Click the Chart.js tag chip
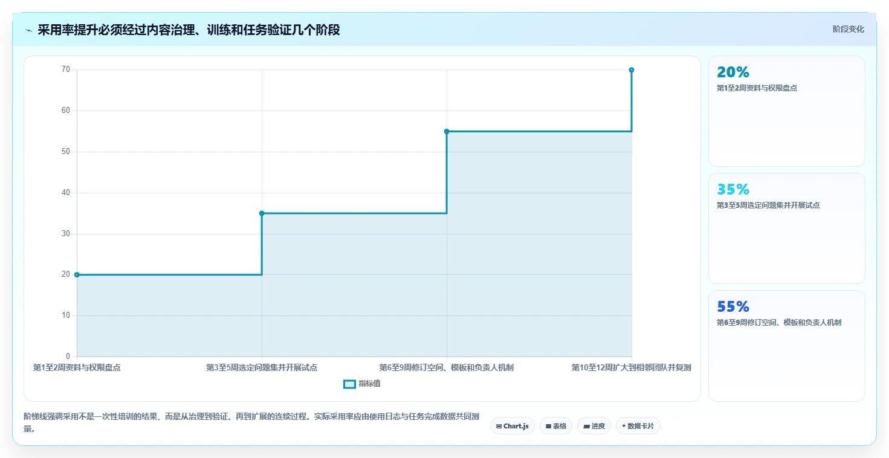 pyautogui.click(x=512, y=426)
